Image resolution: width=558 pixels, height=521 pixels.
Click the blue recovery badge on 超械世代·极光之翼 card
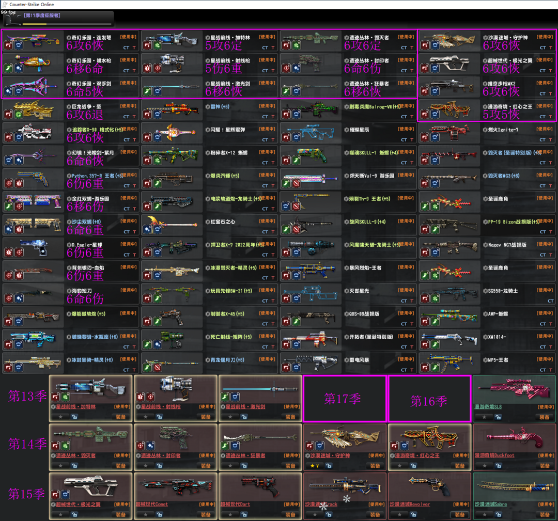point(66,494)
